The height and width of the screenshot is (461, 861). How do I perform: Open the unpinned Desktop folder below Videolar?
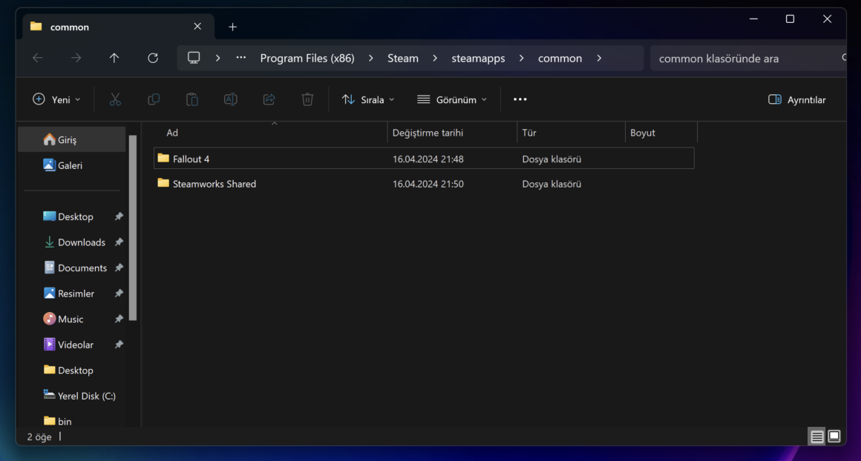pyautogui.click(x=72, y=370)
